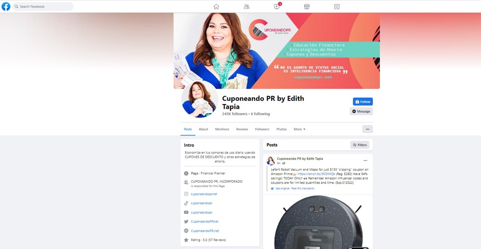Image resolution: width=481 pixels, height=249 pixels.
Task: Switch to the Mentions tab
Action: click(222, 129)
